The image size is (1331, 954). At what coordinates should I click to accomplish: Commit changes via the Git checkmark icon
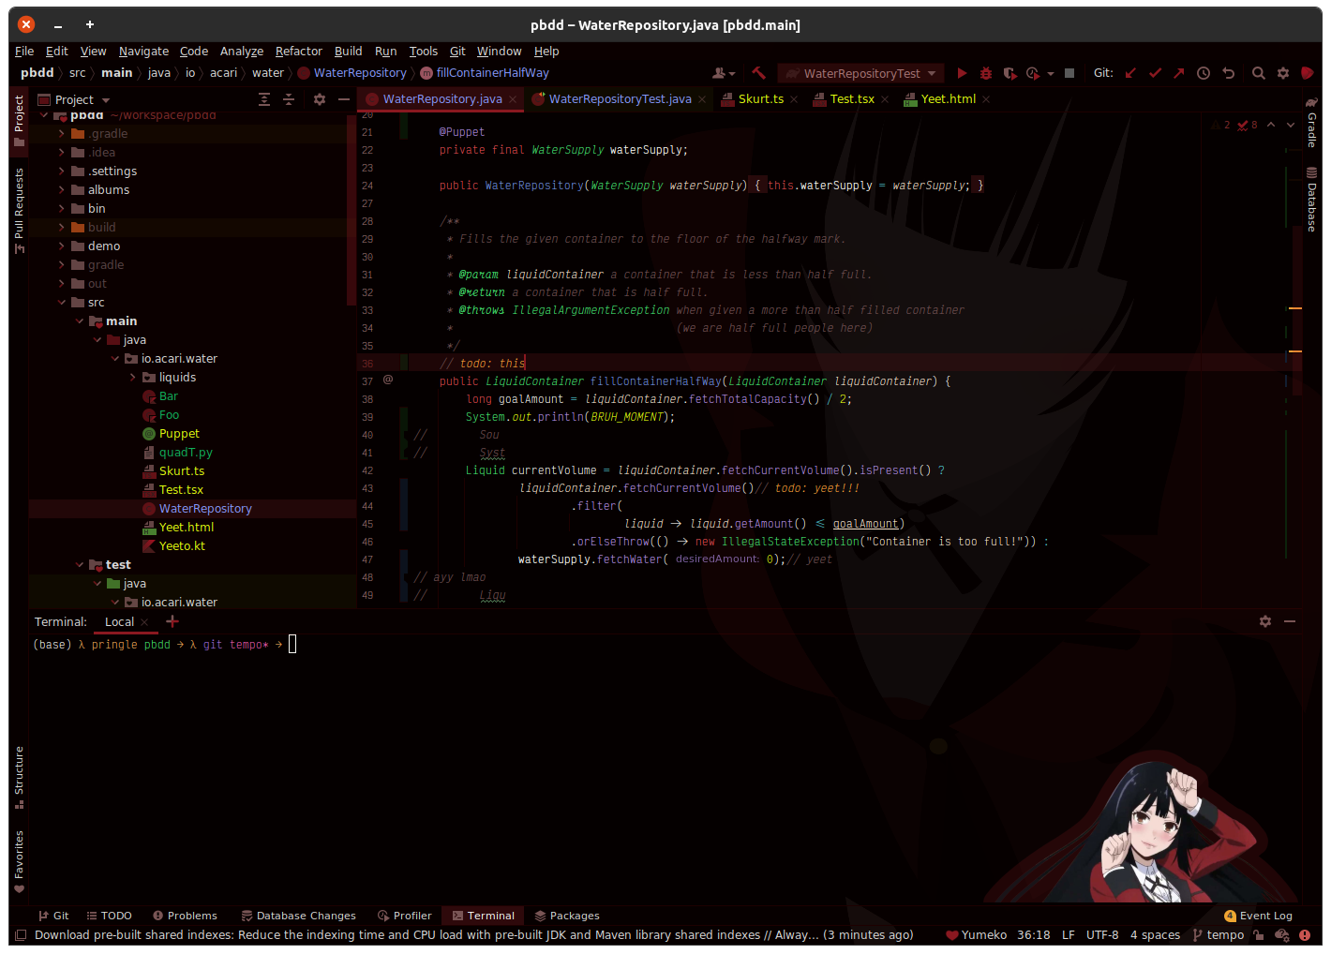tap(1154, 73)
